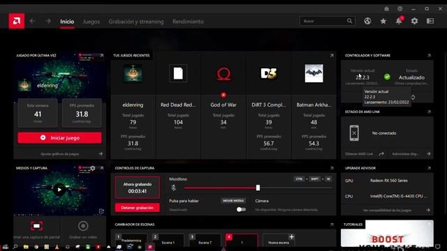
Task: Open the bug report icon in title bar
Action: [386, 9]
